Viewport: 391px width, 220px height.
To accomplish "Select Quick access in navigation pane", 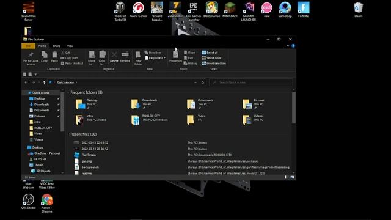I will (x=41, y=92).
